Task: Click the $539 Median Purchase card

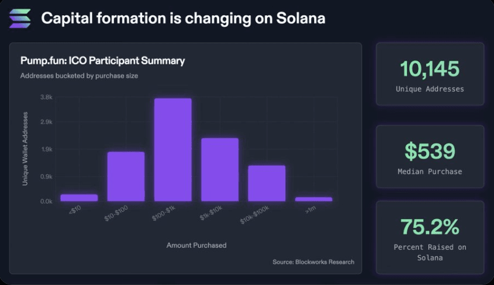Action: click(x=430, y=157)
